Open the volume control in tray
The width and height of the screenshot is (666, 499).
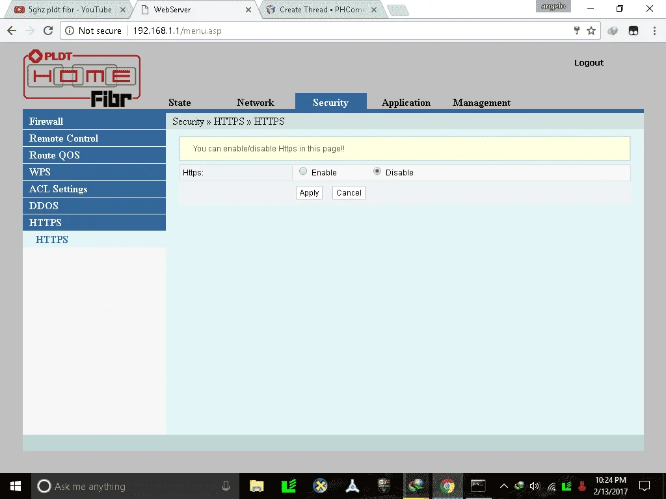(535, 486)
